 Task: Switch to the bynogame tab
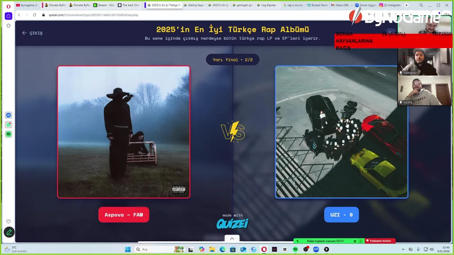click(27, 5)
